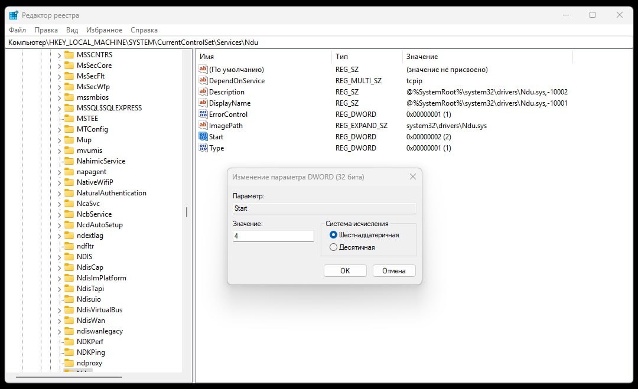Select the Шестнадцатеричная radio button
Viewport: 638px width, 389px height.
coord(333,234)
